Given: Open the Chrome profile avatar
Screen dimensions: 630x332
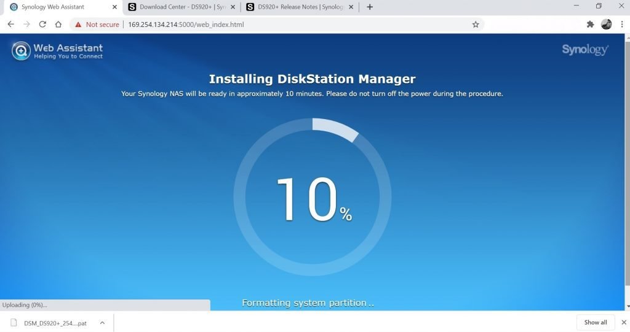Looking at the screenshot, I should (x=606, y=25).
